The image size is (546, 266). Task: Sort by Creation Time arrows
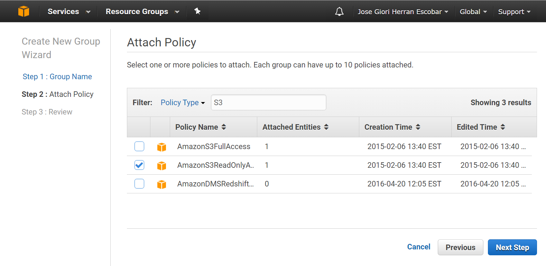tap(418, 127)
